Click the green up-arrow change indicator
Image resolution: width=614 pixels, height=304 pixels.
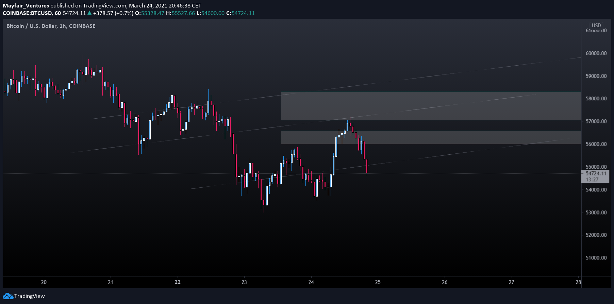89,13
